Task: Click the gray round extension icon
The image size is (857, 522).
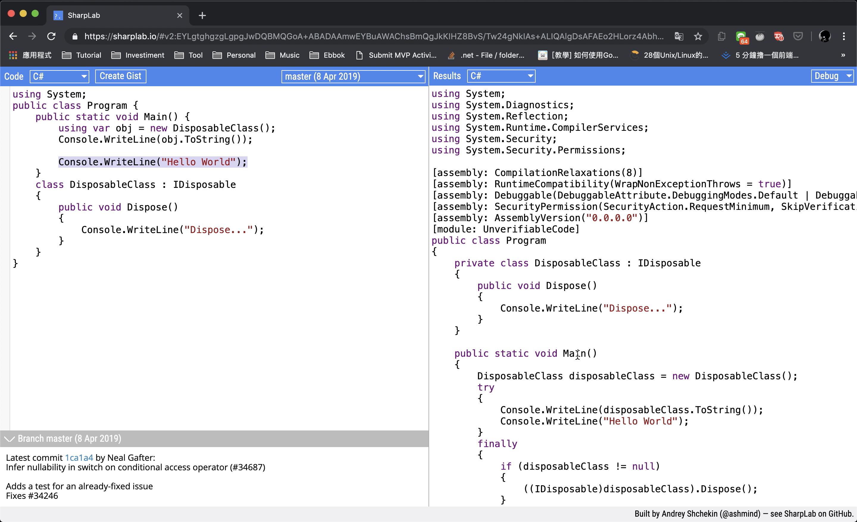Action: 760,36
